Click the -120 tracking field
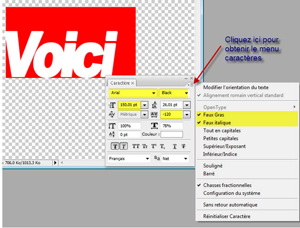Viewport: 300px width, 228px height. tap(171, 114)
